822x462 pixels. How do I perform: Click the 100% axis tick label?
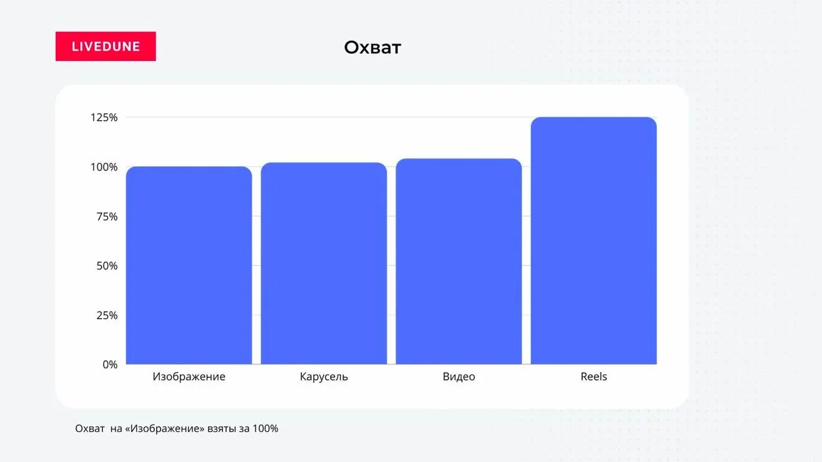[x=104, y=167]
